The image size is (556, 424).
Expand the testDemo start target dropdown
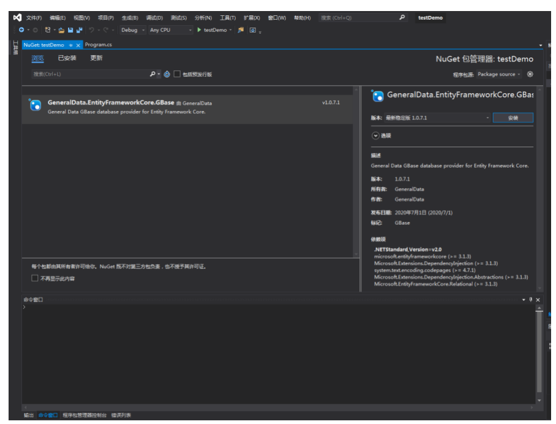pyautogui.click(x=230, y=30)
